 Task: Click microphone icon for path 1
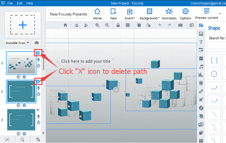click(38, 60)
